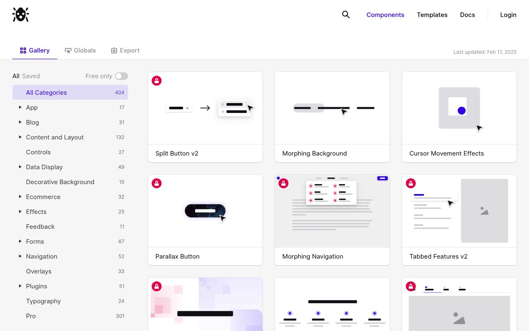
Task: Open Cursor Movement Effects thumbnail
Action: [x=459, y=108]
